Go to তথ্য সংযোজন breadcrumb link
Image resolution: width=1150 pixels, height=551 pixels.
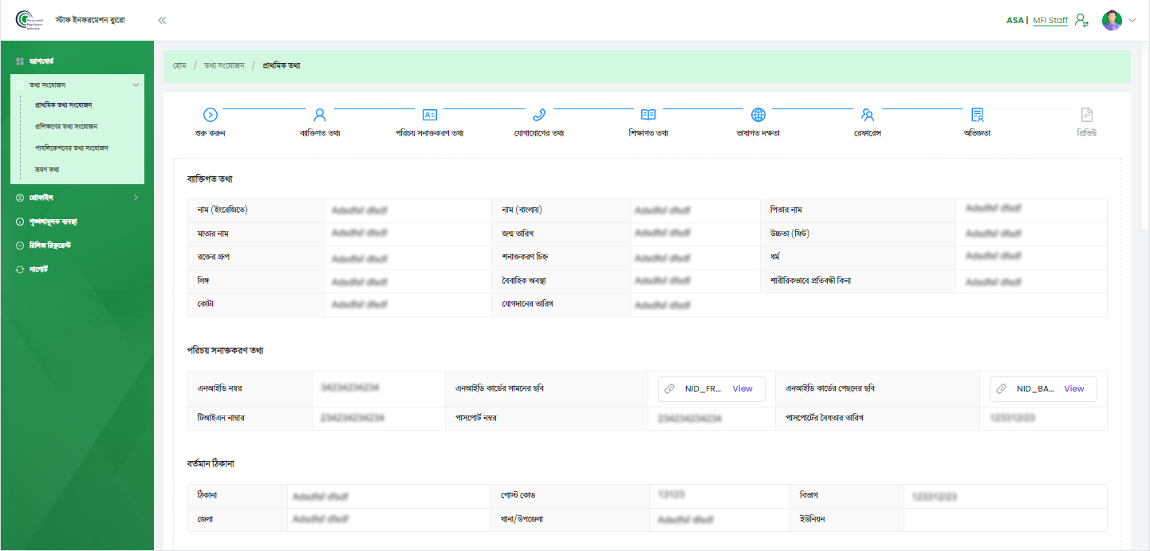(x=224, y=65)
